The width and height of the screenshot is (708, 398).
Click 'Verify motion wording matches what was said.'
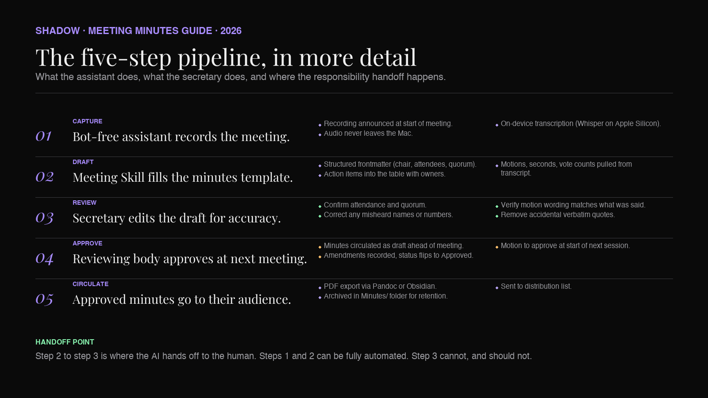pyautogui.click(x=573, y=205)
